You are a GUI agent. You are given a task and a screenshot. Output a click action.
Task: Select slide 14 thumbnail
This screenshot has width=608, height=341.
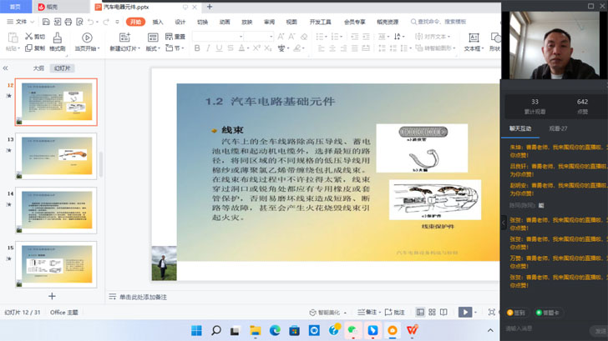click(58, 209)
